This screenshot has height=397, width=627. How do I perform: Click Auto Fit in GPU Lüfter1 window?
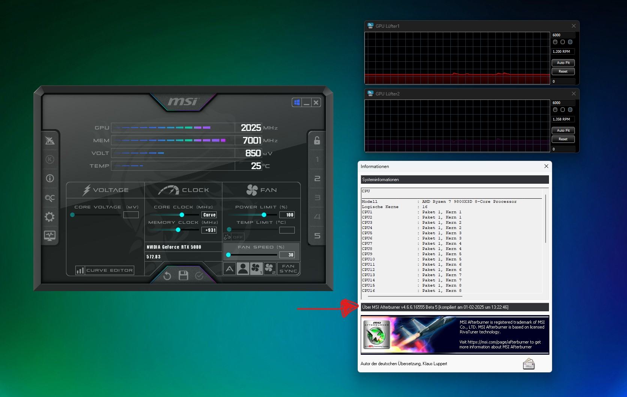563,63
